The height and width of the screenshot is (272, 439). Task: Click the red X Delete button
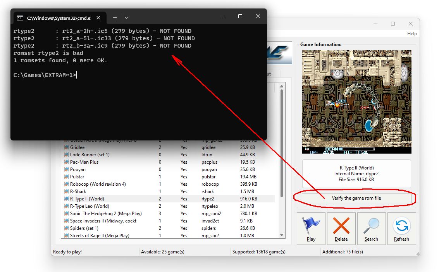(341, 228)
